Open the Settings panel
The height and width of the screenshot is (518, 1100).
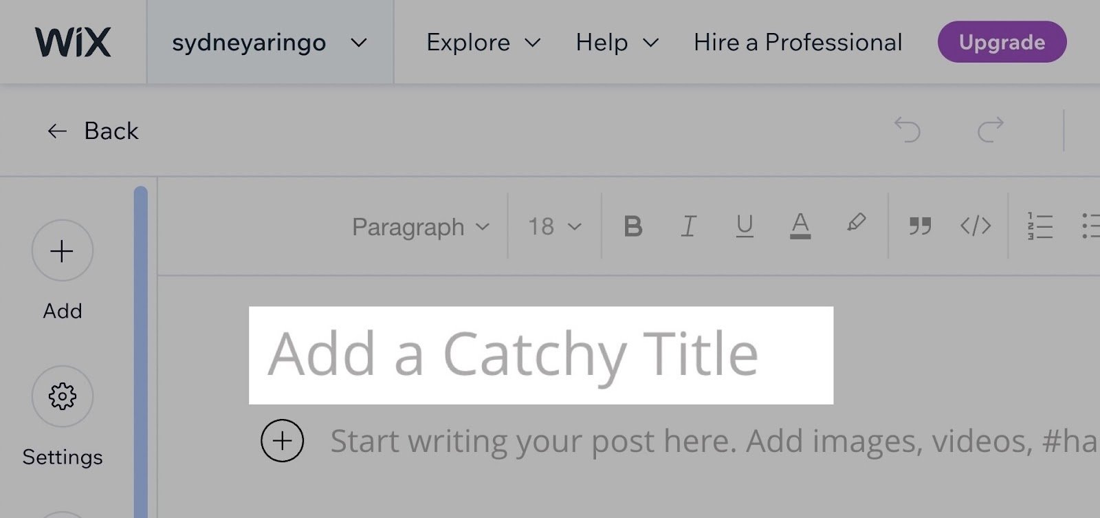coord(62,397)
